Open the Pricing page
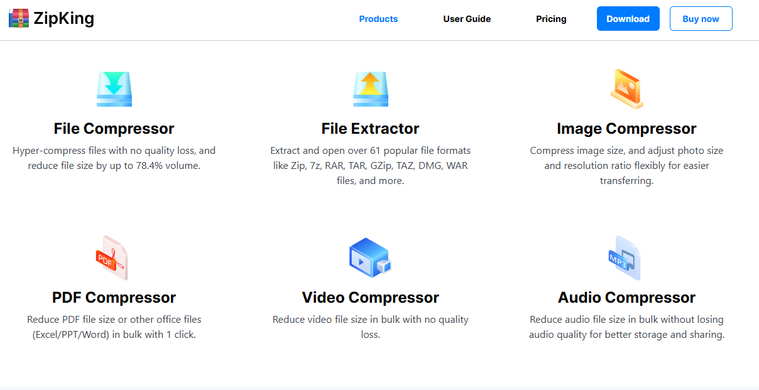The height and width of the screenshot is (390, 759). coord(551,19)
